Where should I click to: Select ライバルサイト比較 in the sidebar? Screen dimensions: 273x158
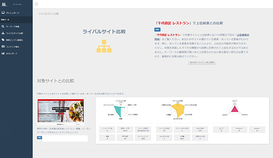pos(14,33)
